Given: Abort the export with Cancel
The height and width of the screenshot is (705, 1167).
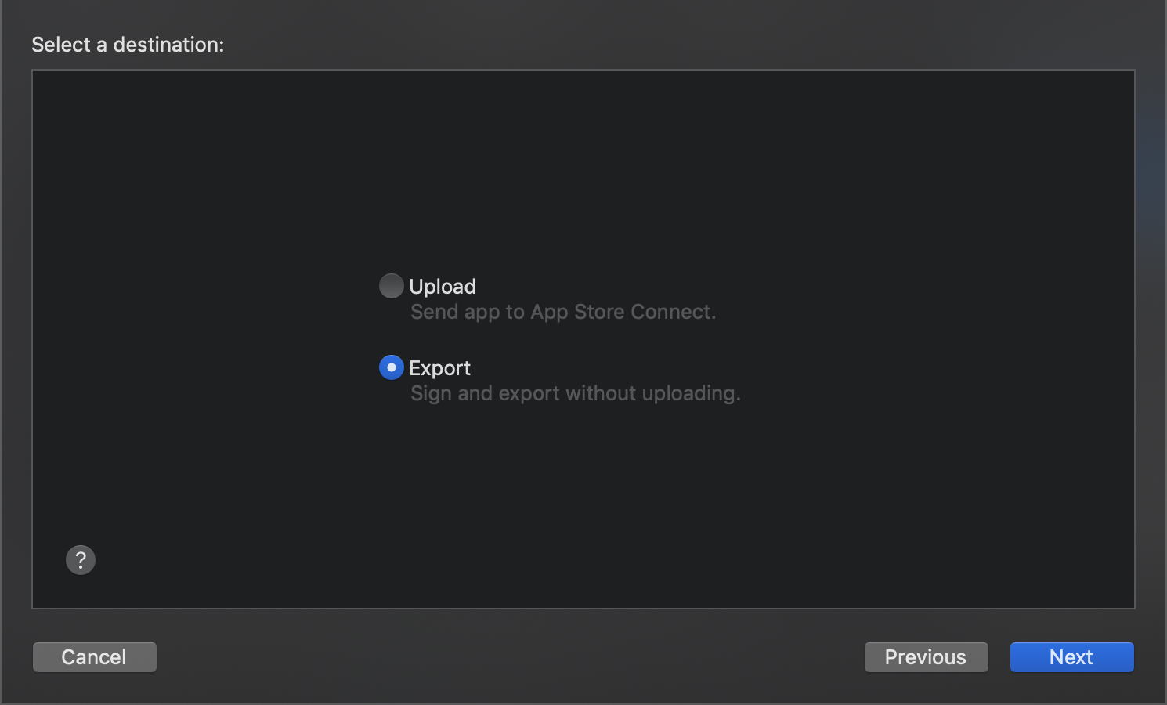Looking at the screenshot, I should click(x=94, y=657).
